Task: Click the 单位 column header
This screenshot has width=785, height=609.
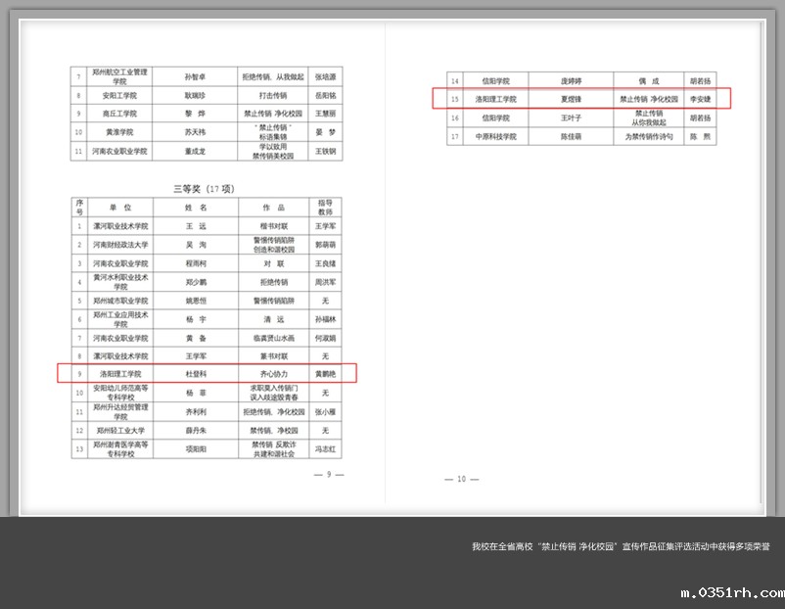Action: pyautogui.click(x=120, y=209)
